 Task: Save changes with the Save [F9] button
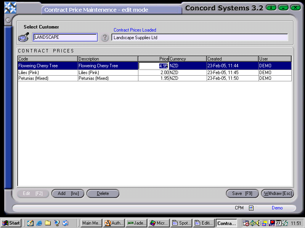pyautogui.click(x=242, y=193)
